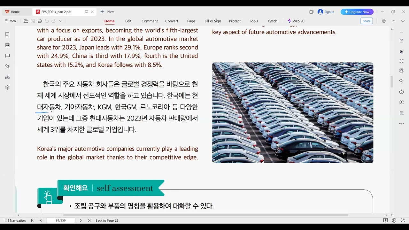Launch WPS AI
The image size is (409, 230).
tap(296, 21)
